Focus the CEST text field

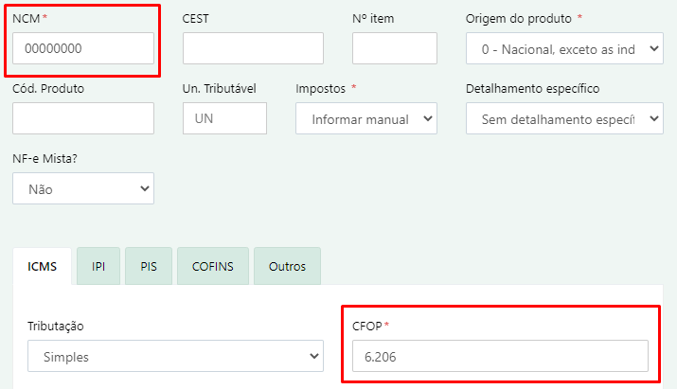[253, 48]
